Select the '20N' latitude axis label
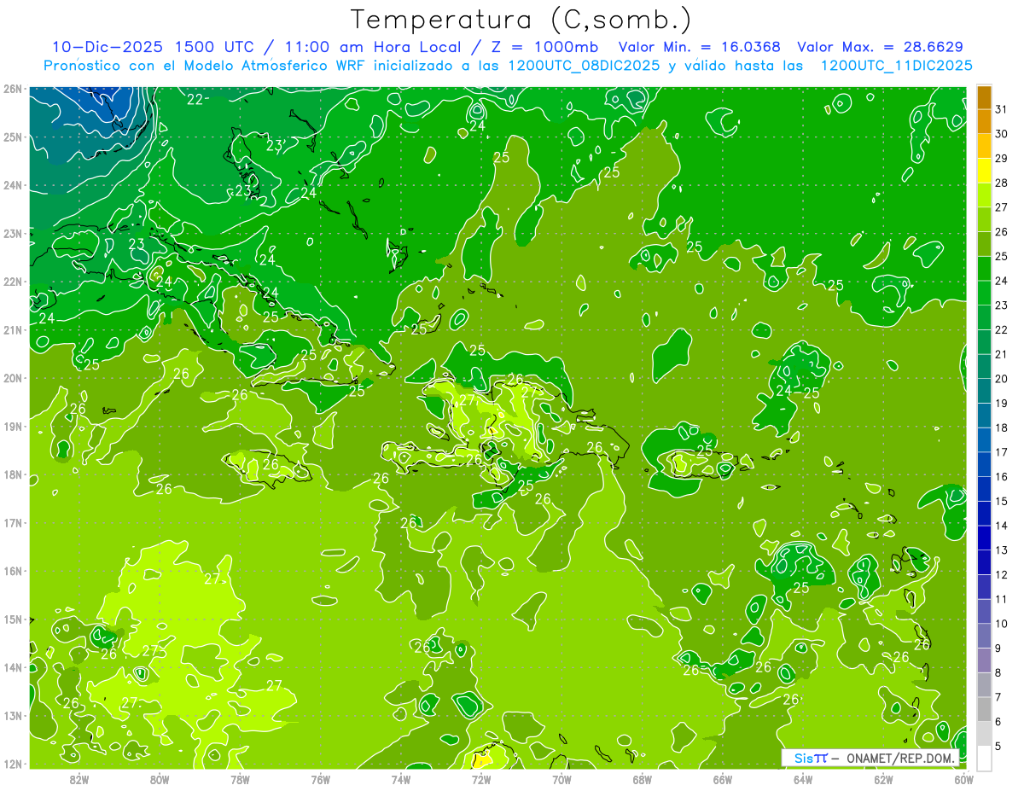This screenshot has height=791, width=1024. [13, 378]
